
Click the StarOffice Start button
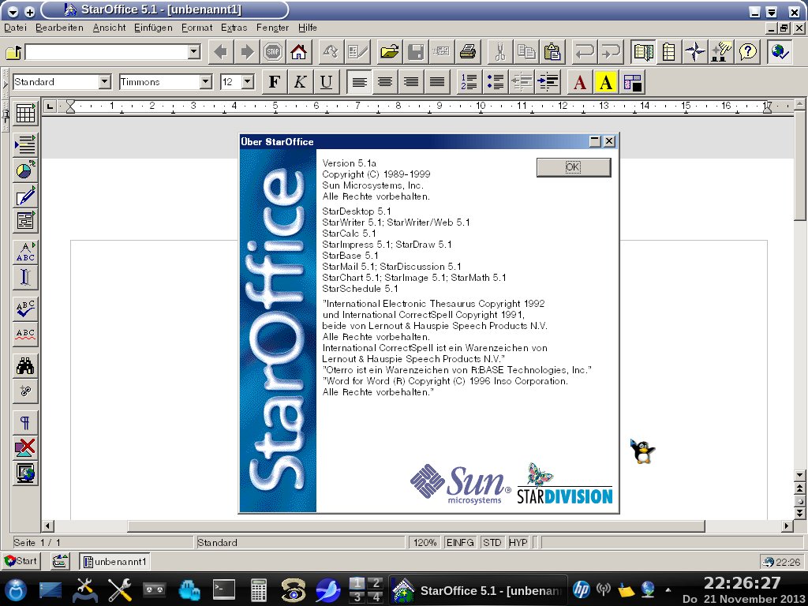coord(21,561)
